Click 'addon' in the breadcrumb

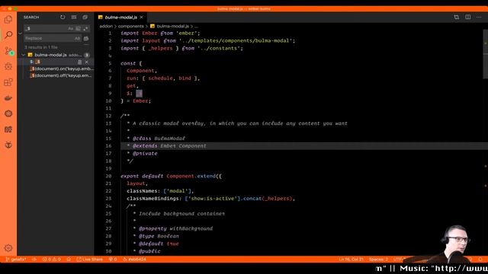point(106,27)
